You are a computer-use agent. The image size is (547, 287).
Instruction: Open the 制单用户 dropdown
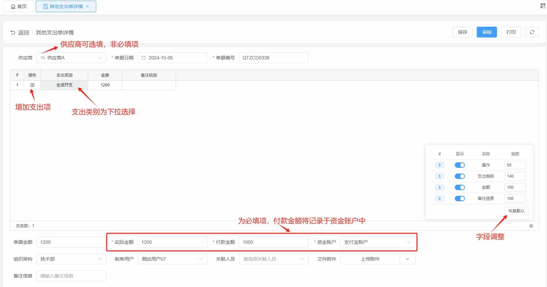point(173,259)
